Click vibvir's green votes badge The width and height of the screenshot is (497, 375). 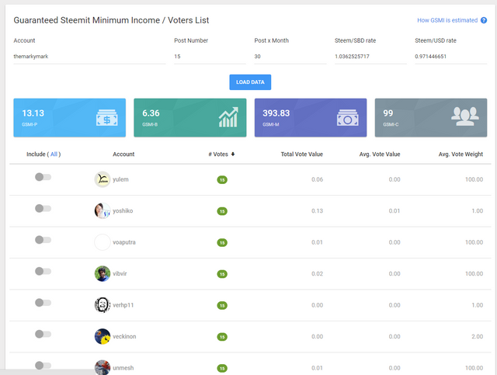[x=222, y=274]
